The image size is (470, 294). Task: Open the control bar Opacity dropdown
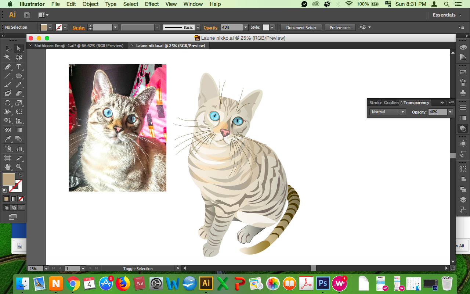pos(245,28)
